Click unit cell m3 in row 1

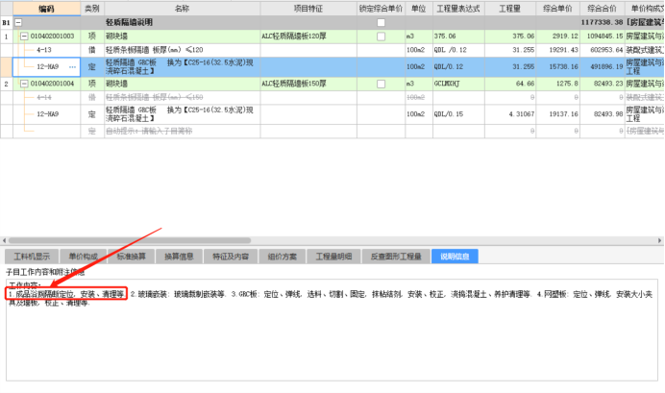pyautogui.click(x=419, y=37)
